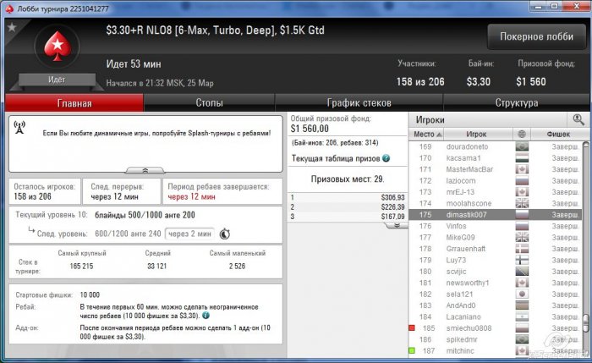
Task: Open the Столы tab
Action: pos(209,102)
